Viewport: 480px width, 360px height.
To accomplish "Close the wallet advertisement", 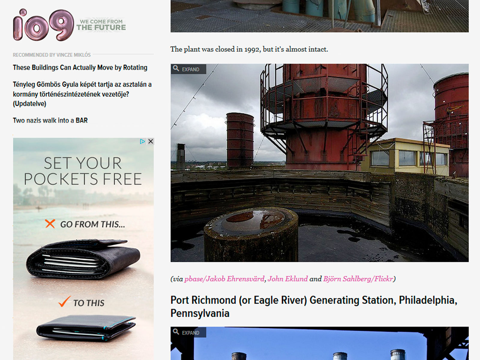I will pos(151,141).
